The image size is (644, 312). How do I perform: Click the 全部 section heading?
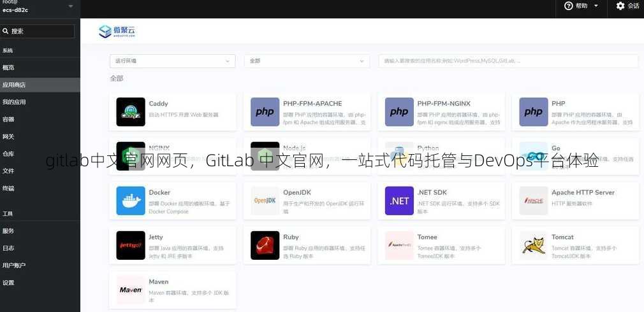pos(117,78)
